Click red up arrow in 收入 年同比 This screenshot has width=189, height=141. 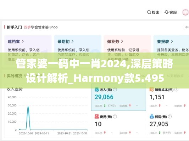coord(130,106)
